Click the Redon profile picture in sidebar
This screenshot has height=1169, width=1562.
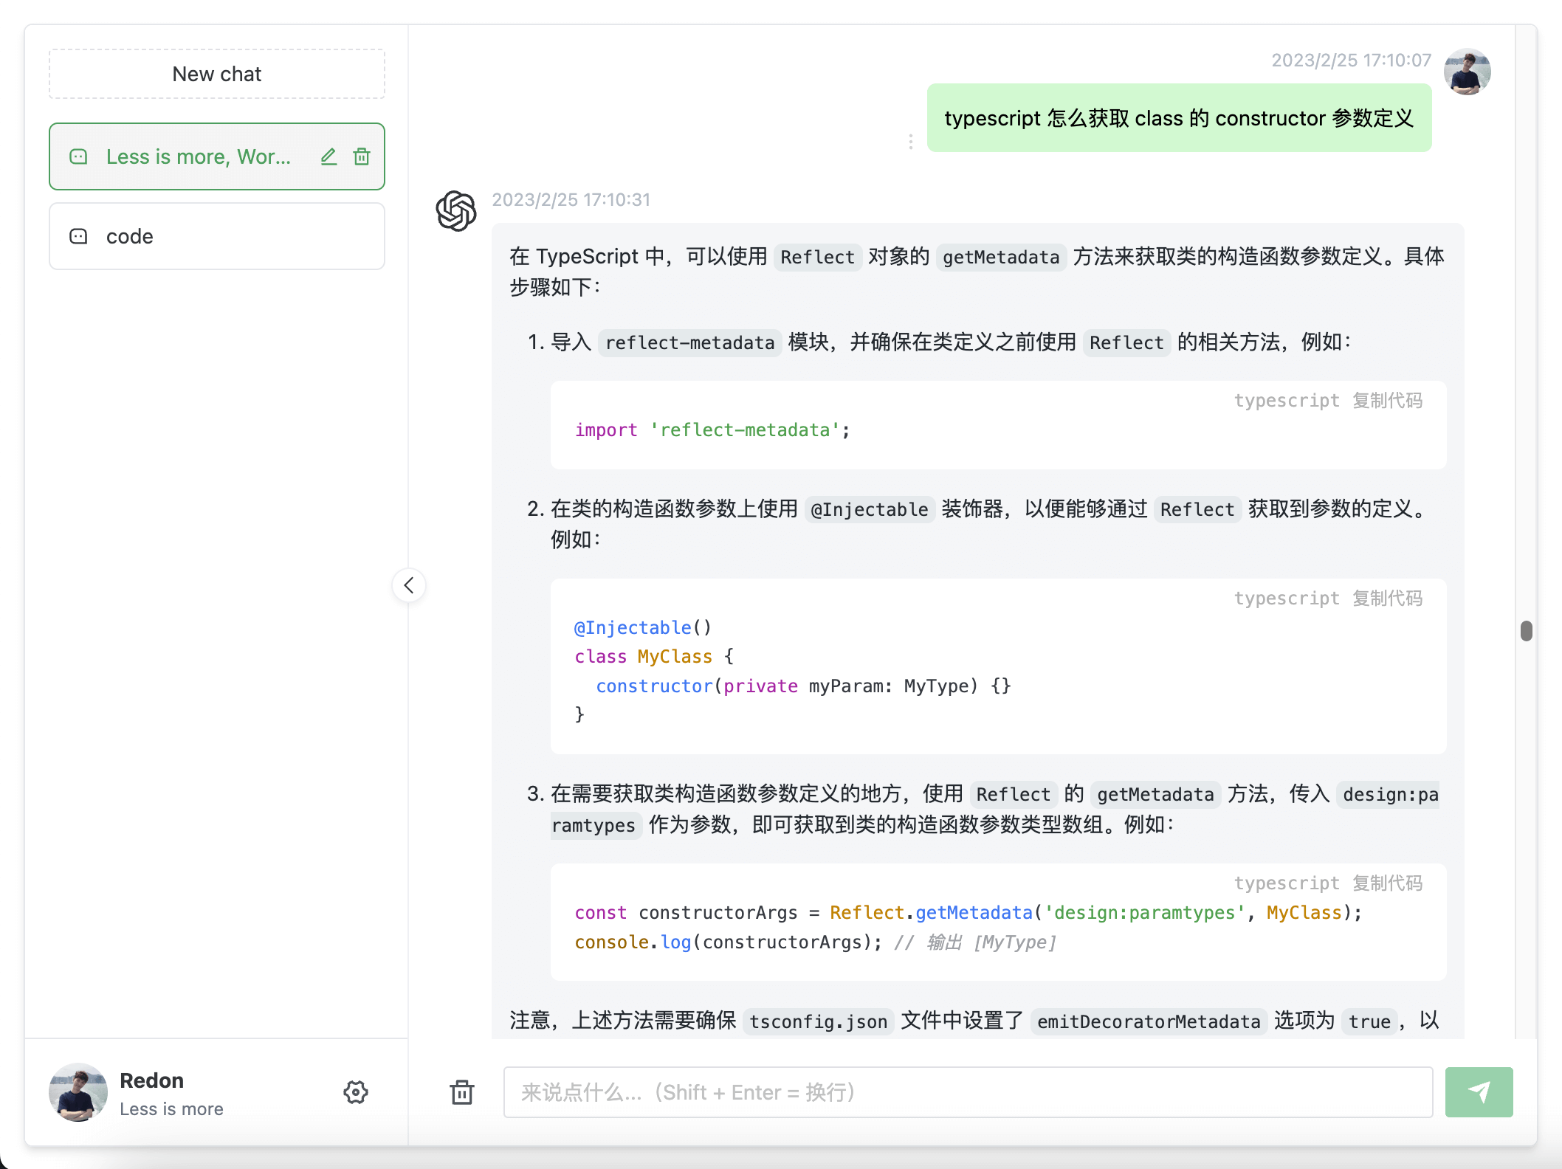click(78, 1092)
